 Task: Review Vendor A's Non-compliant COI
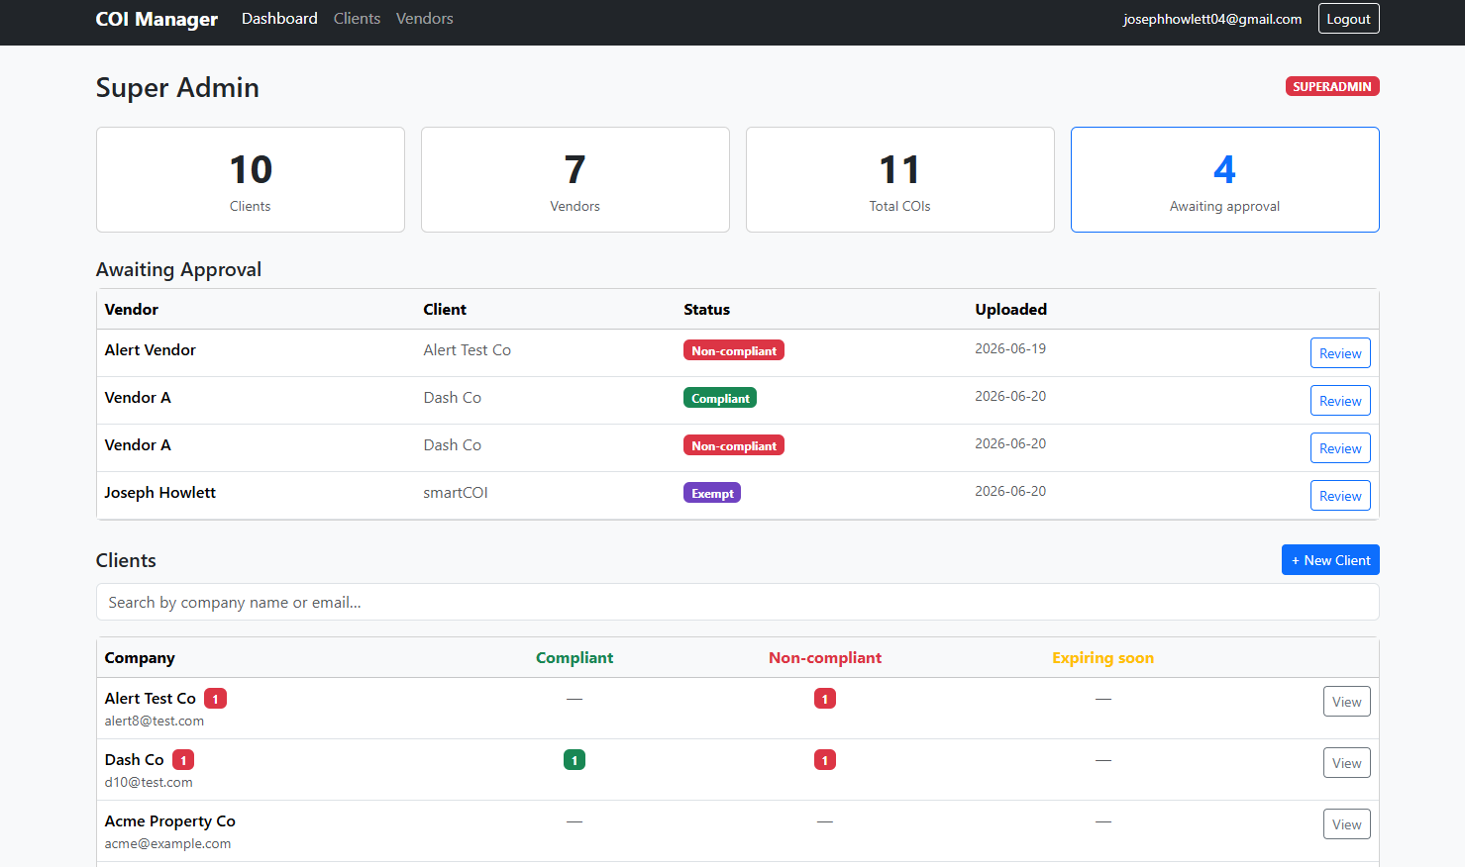(1340, 448)
